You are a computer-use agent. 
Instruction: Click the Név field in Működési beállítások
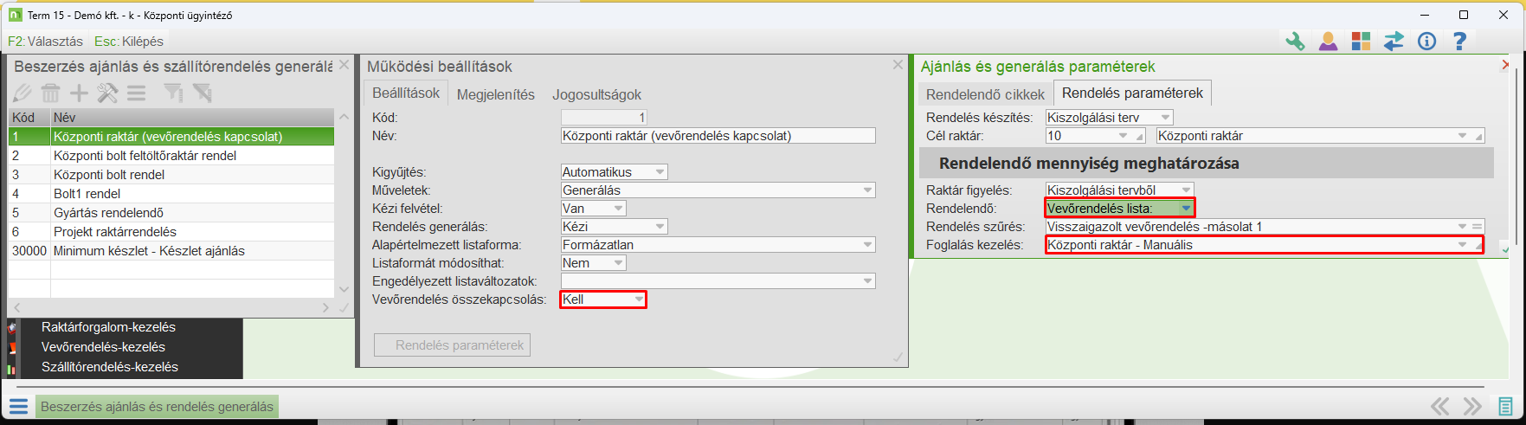click(718, 136)
